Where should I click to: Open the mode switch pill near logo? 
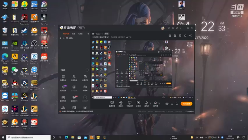tap(81, 28)
